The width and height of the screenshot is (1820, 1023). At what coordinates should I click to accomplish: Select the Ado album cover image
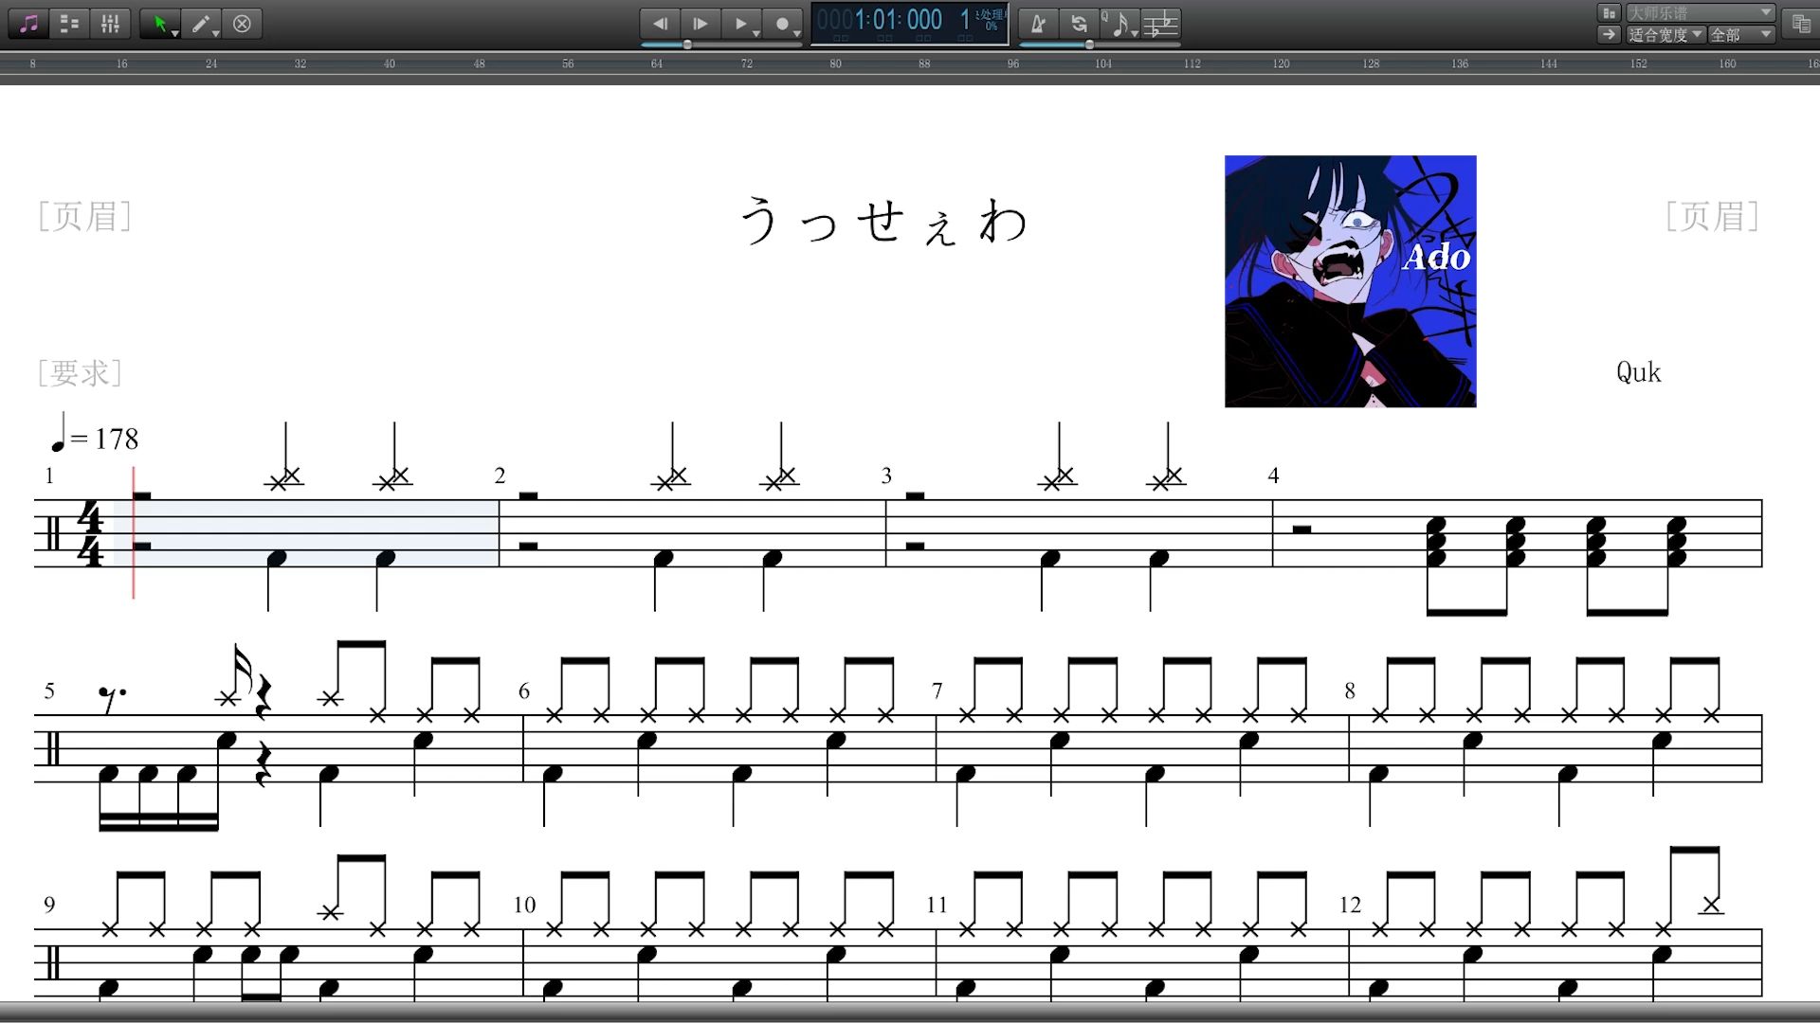(1350, 281)
